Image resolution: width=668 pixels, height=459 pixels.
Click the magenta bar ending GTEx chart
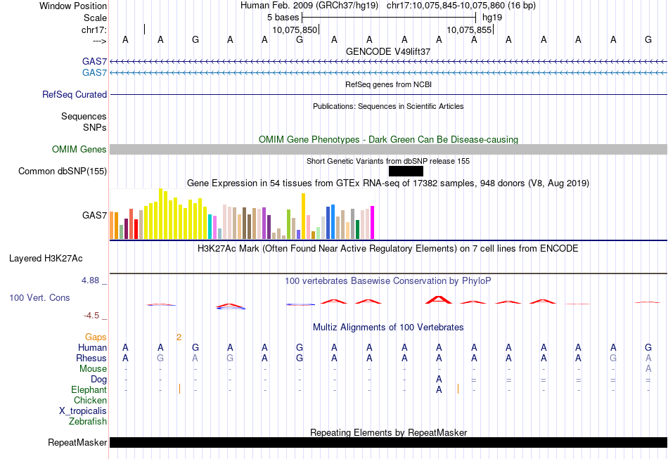(373, 223)
